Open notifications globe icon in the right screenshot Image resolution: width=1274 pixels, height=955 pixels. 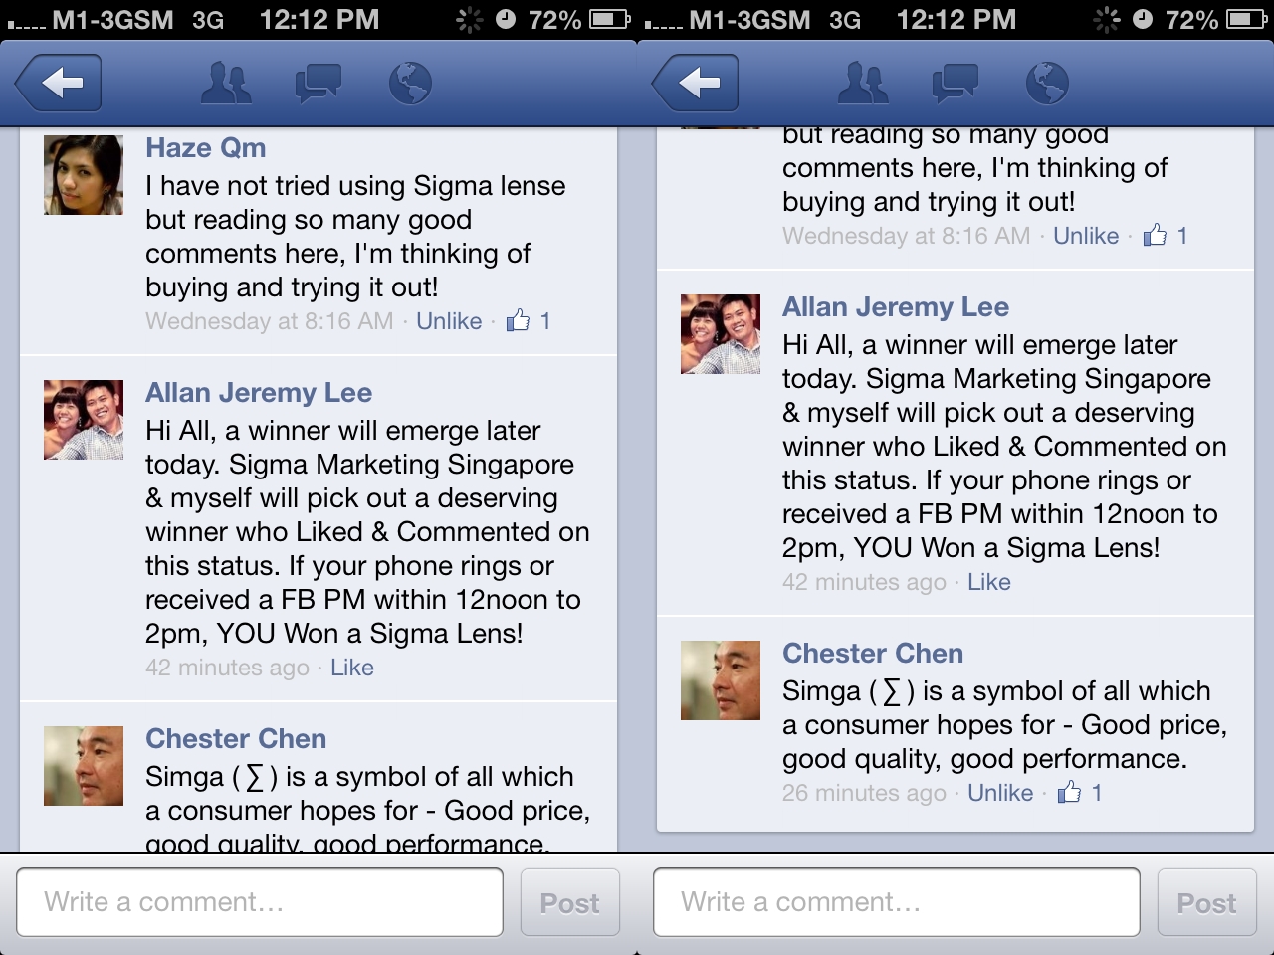click(x=1046, y=84)
